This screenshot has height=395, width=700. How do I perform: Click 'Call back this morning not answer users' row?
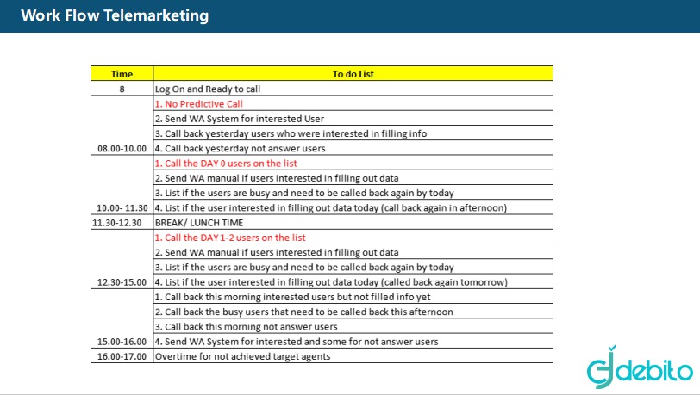[x=353, y=326]
